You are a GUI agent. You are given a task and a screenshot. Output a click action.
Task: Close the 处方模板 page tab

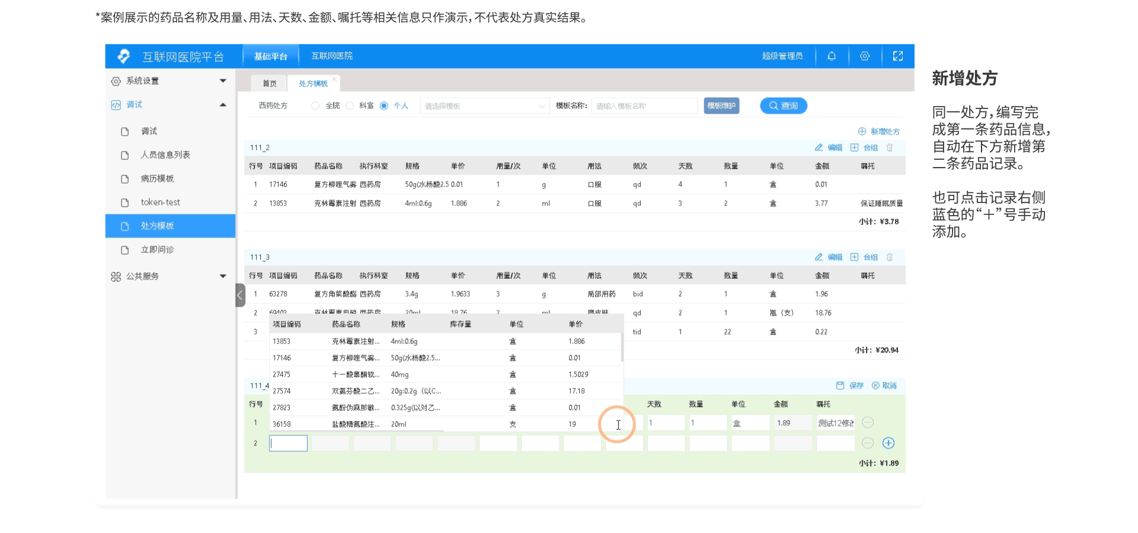(334, 79)
